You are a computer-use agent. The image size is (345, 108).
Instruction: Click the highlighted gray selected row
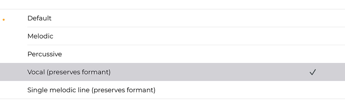172,72
